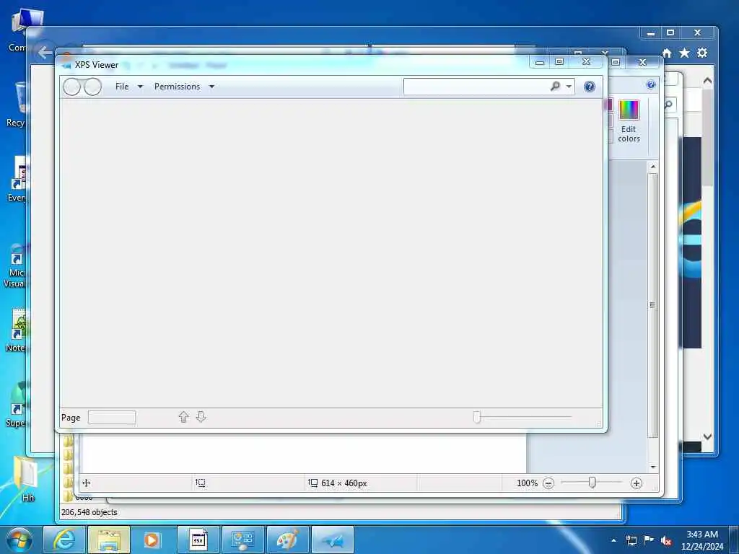Viewport: 739px width, 554px height.
Task: Go to previous page with up arrow
Action: tap(184, 417)
